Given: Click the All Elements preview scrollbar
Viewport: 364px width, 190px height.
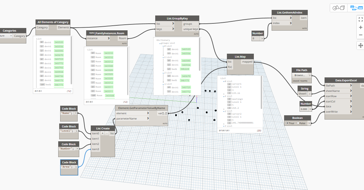Looking at the screenshot, I should point(71,61).
